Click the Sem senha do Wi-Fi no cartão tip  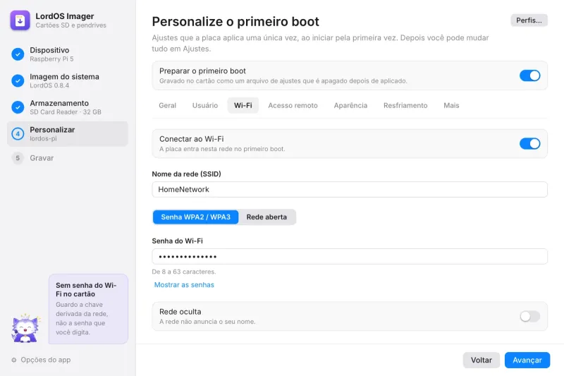click(x=88, y=309)
